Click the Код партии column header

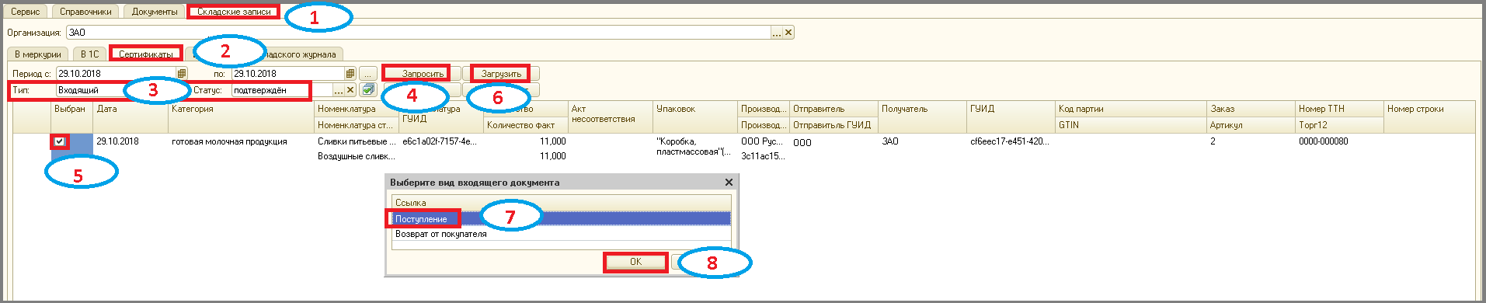1132,109
